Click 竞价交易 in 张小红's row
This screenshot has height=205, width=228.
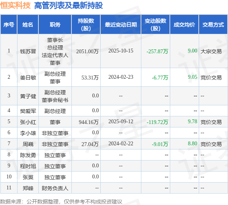pos(211,122)
